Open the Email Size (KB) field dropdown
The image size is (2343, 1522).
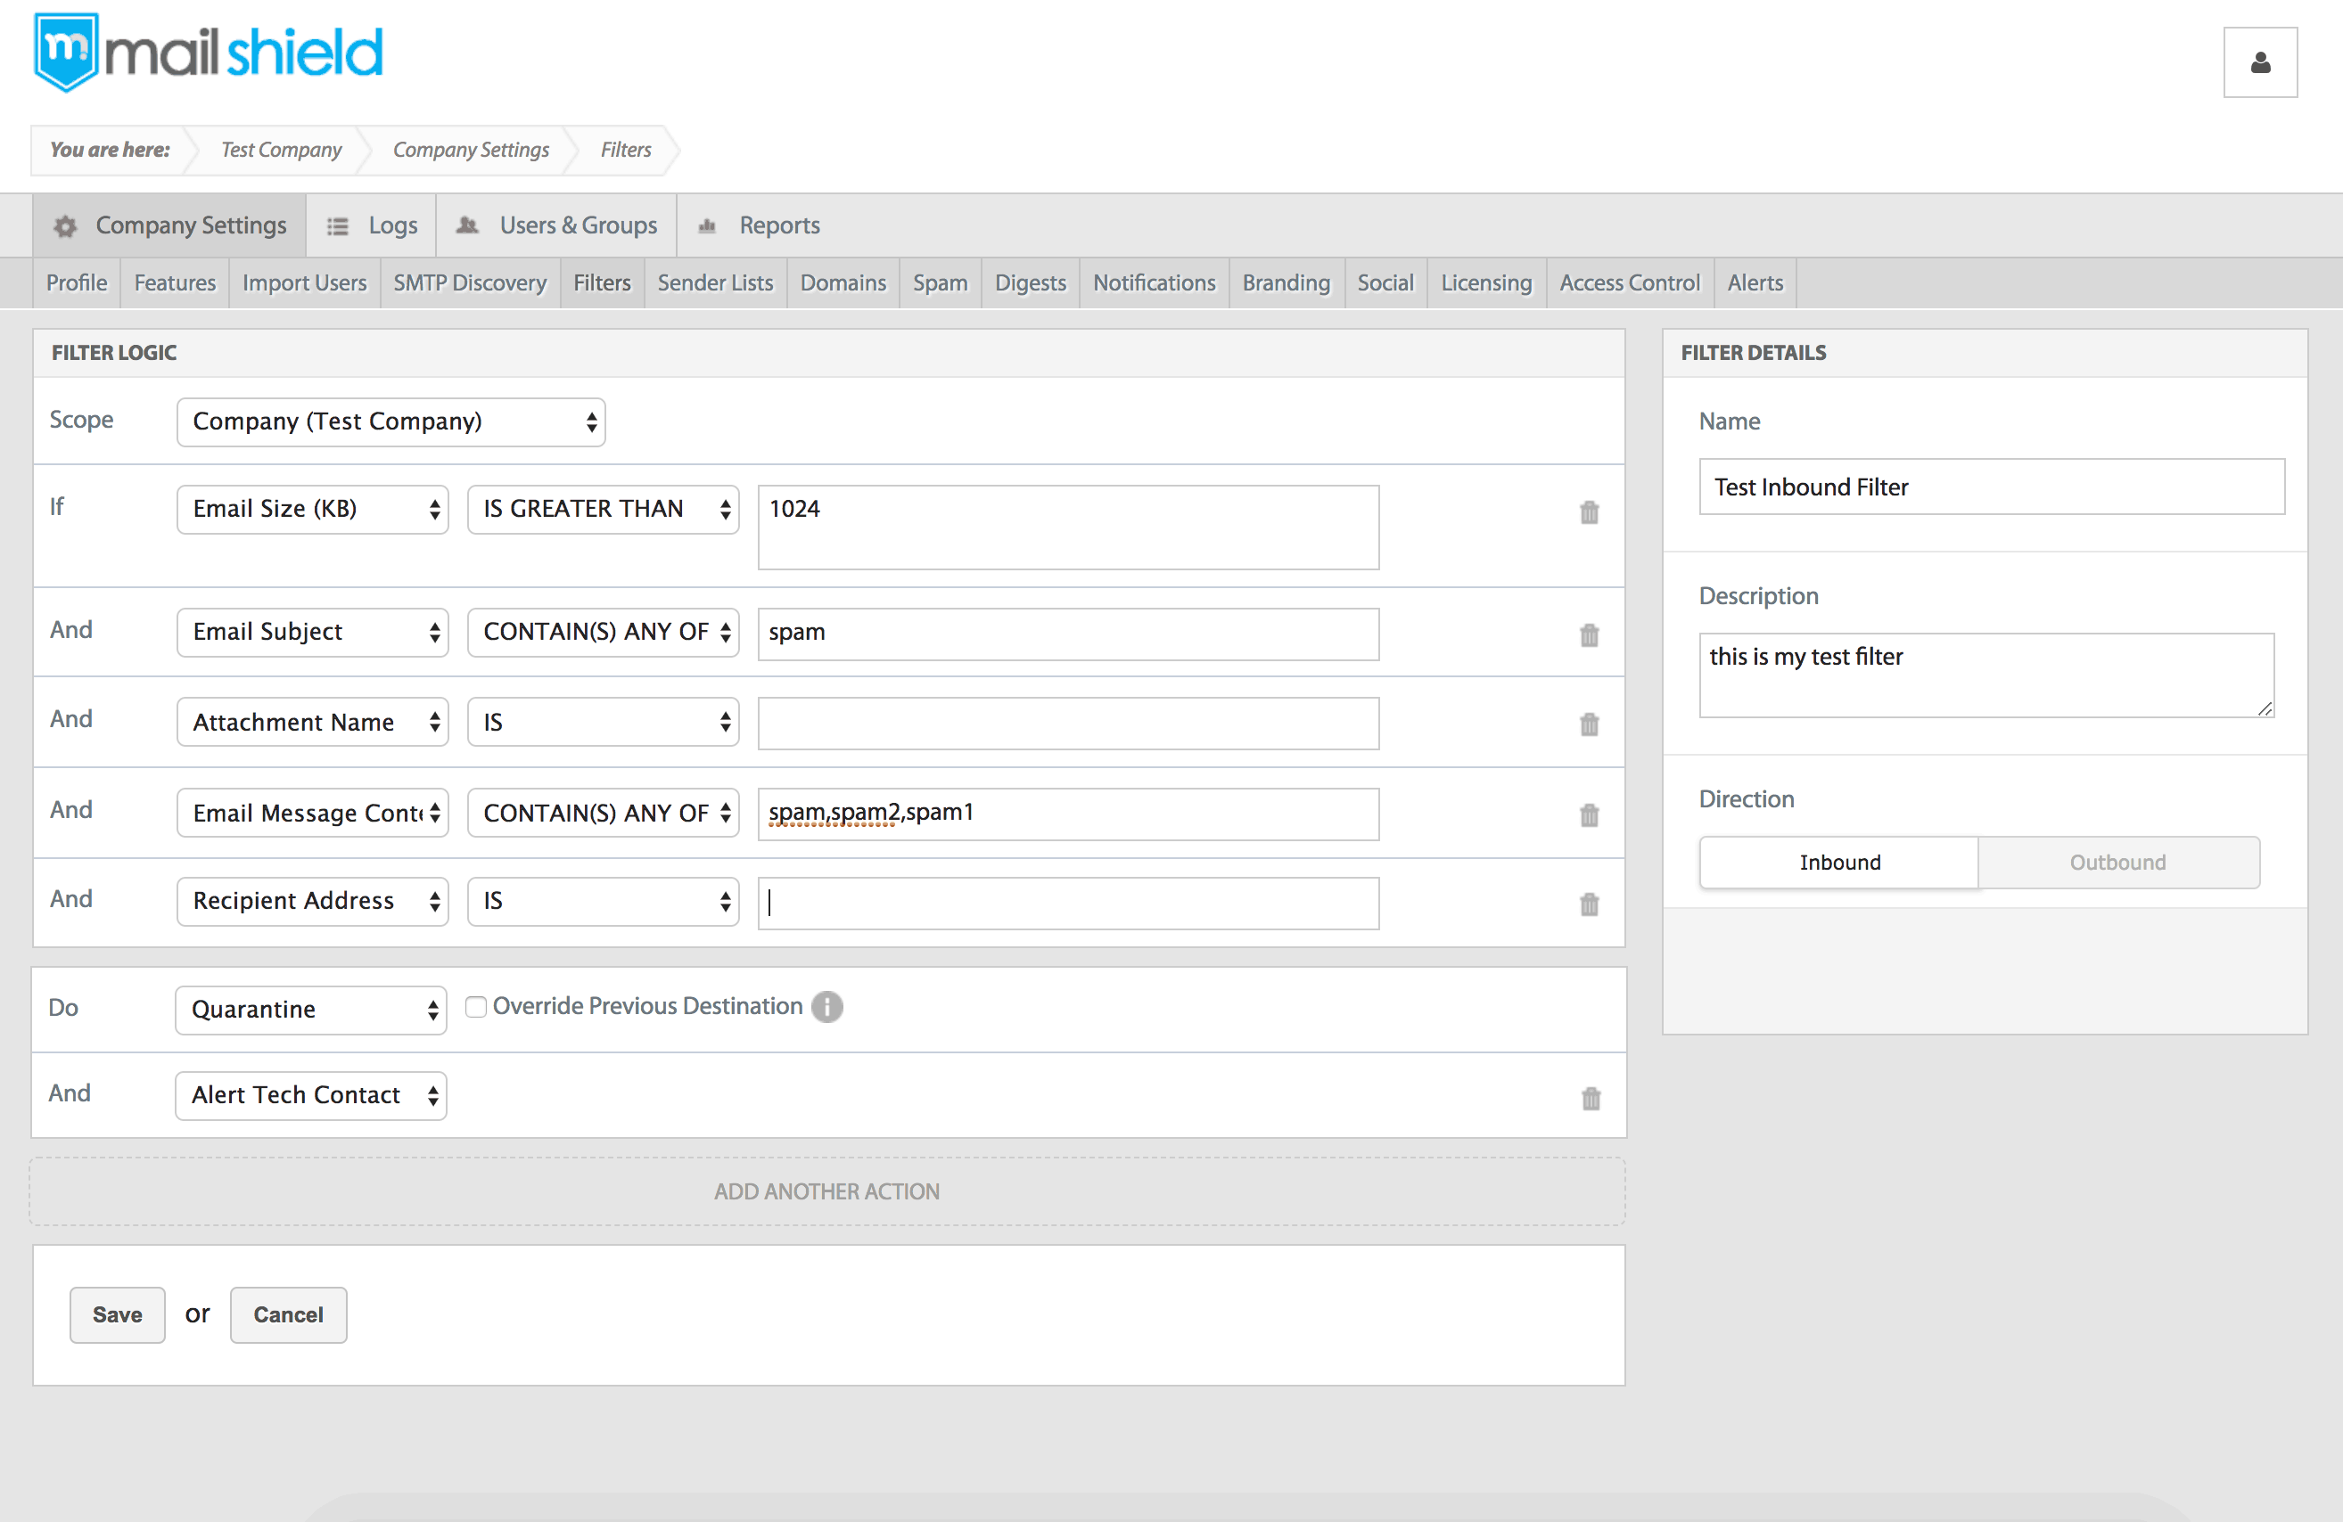[312, 509]
